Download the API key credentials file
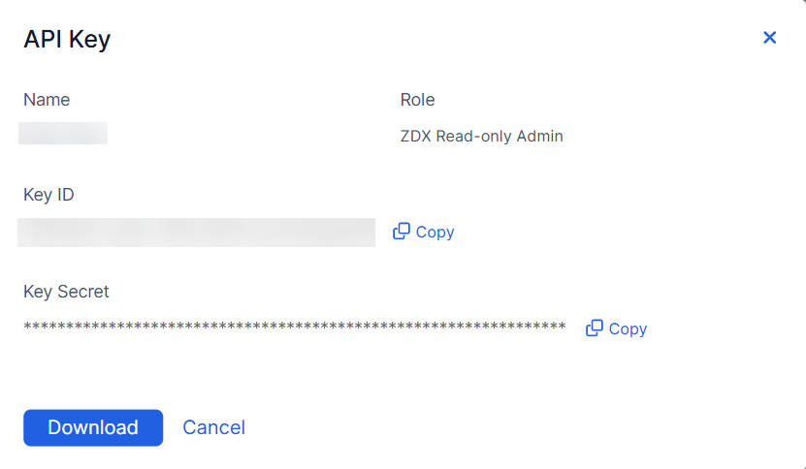Viewport: 806px width, 469px height. pyautogui.click(x=93, y=427)
